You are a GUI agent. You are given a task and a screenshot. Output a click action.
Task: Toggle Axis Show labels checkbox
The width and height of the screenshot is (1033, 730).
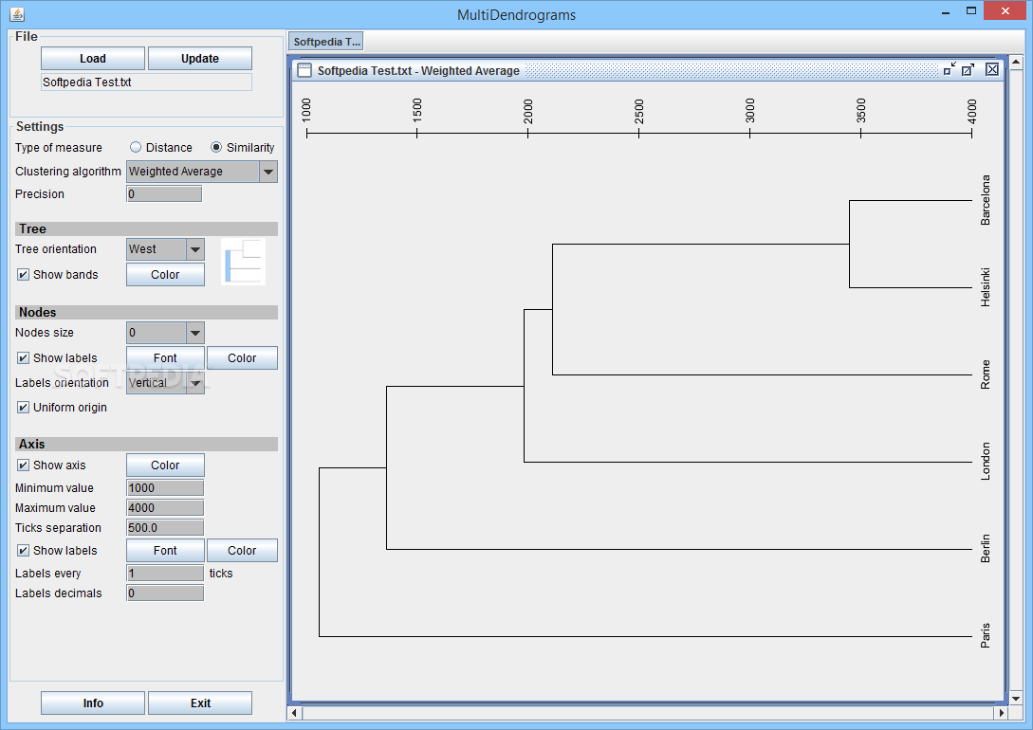[23, 550]
